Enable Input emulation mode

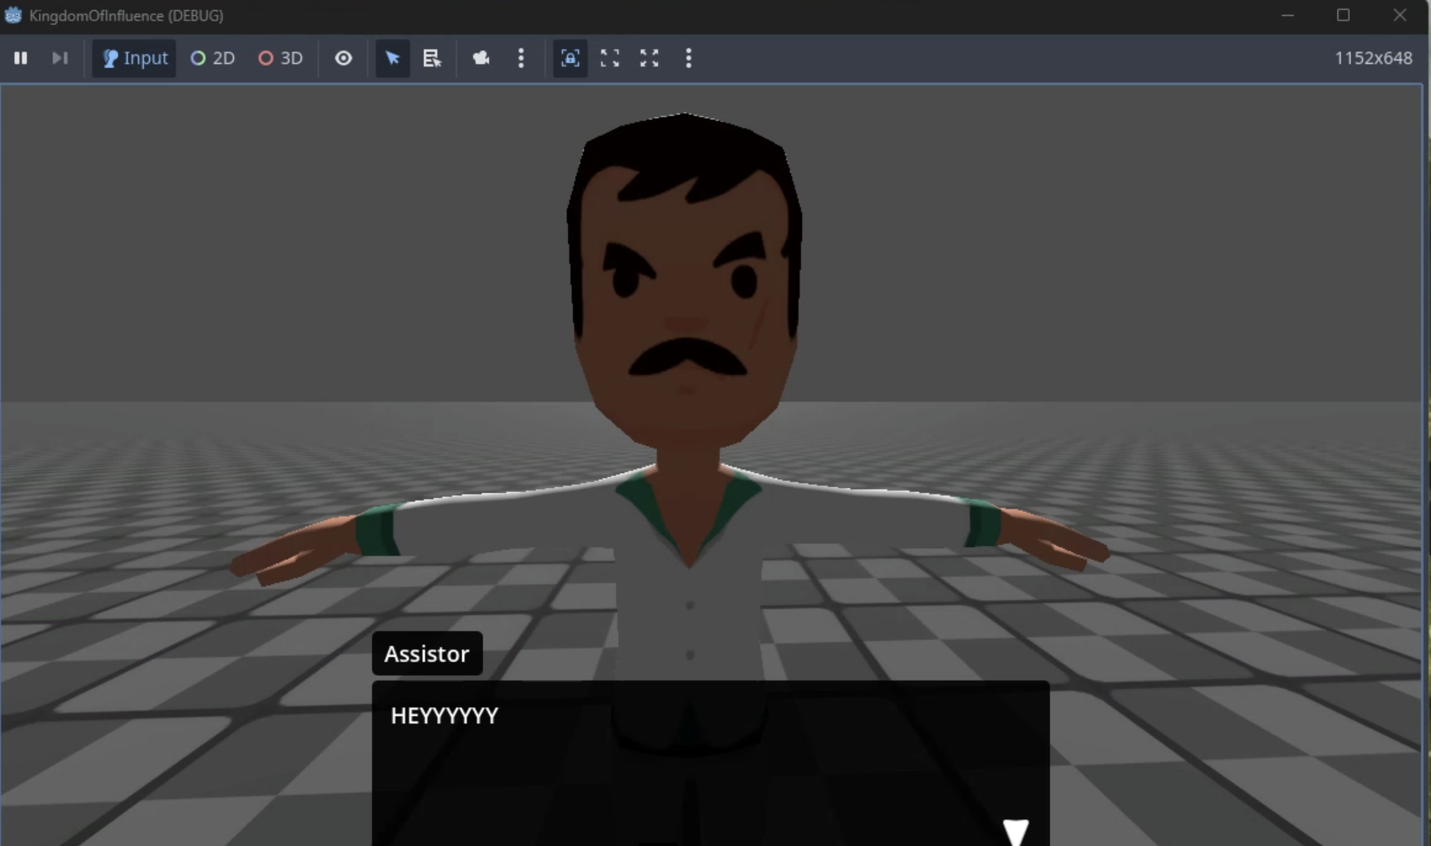click(x=133, y=58)
